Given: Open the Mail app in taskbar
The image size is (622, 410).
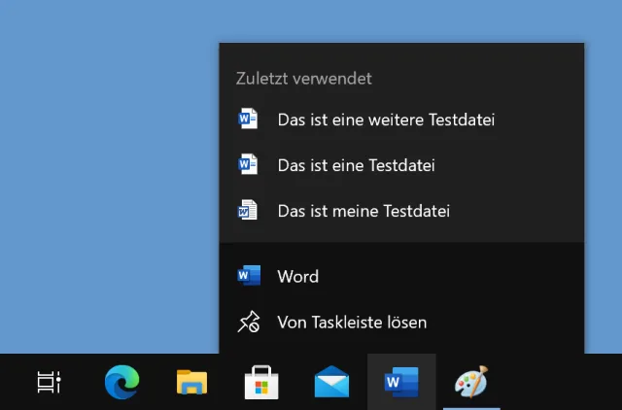Looking at the screenshot, I should point(331,382).
